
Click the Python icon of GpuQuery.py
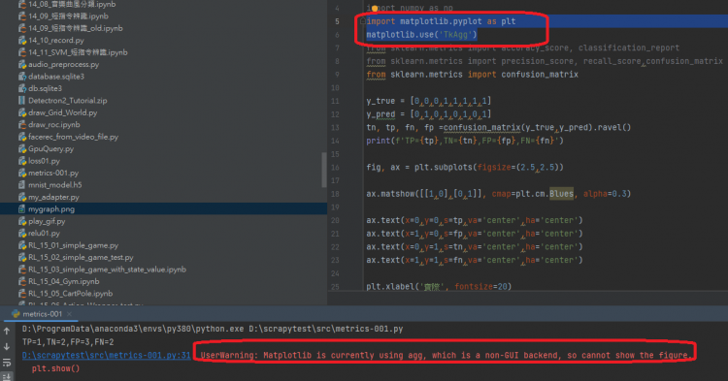(21, 148)
